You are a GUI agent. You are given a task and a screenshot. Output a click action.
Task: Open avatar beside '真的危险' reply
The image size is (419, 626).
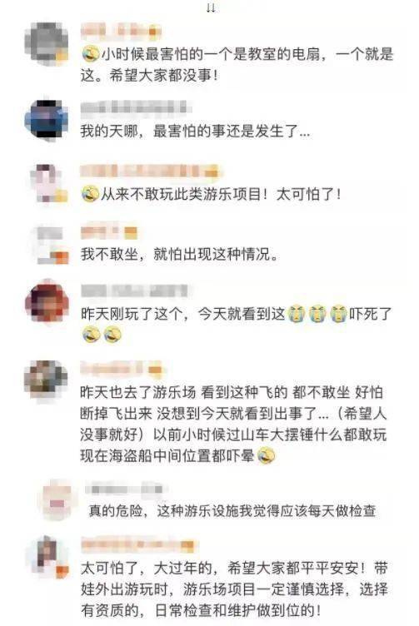(x=57, y=499)
